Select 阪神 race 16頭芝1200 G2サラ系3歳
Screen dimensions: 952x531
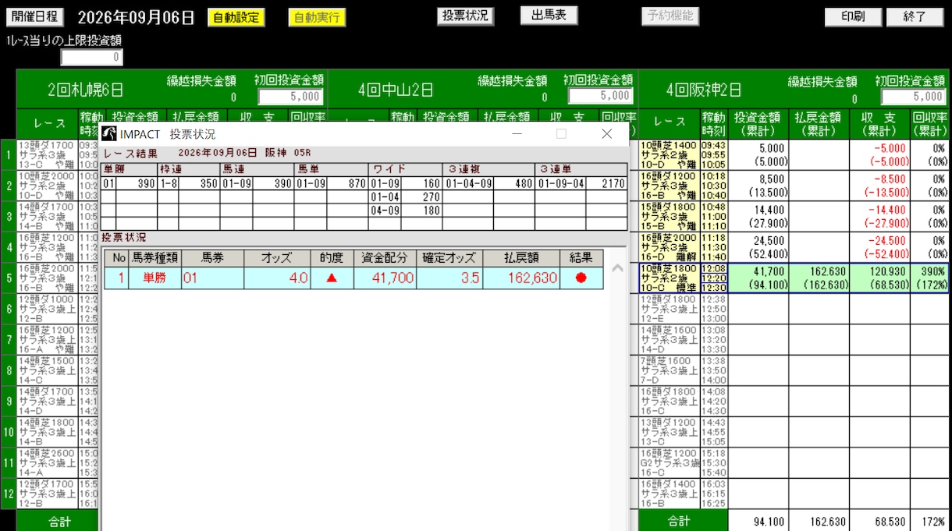[669, 462]
